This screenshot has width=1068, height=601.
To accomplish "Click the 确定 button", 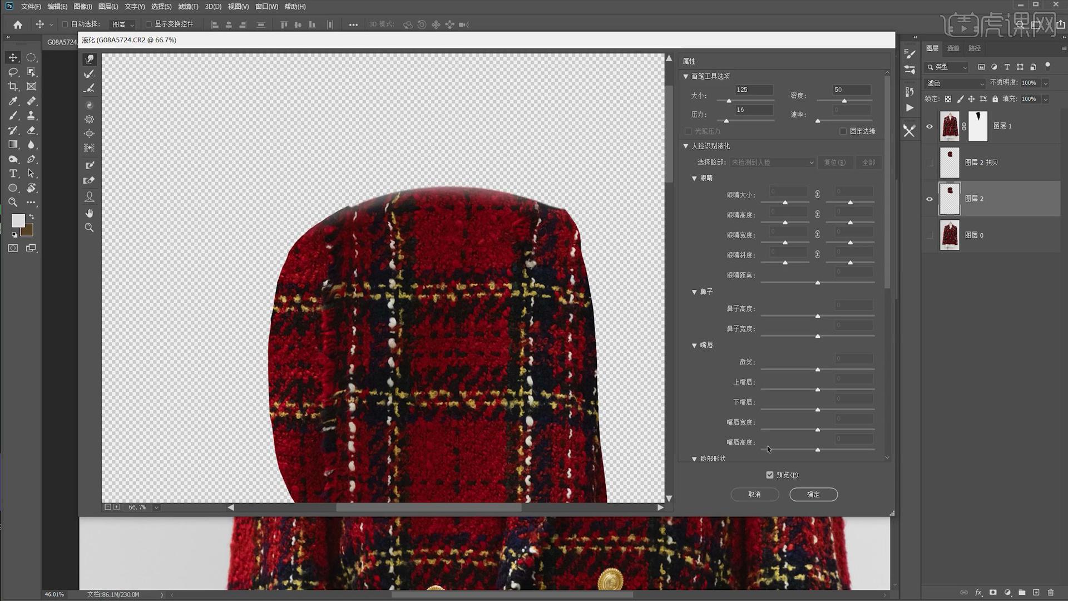I will 813,494.
